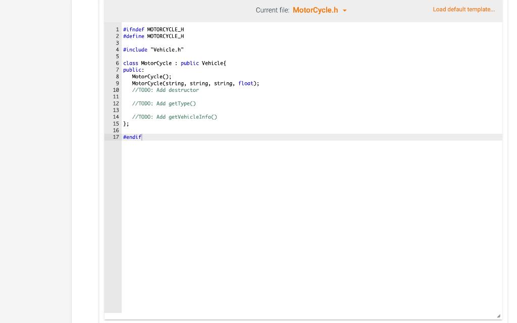Click the TODO Add getType() comment
The width and height of the screenshot is (517, 323).
pyautogui.click(x=164, y=103)
